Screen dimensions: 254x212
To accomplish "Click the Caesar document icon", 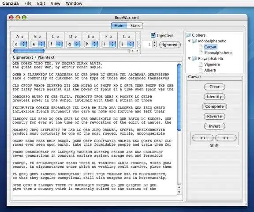I will [201, 47].
